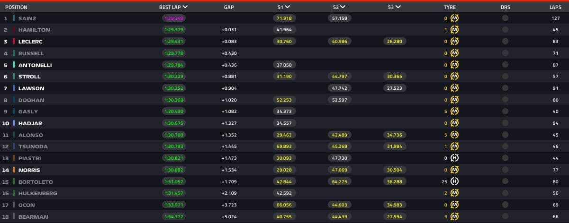This screenshot has height=223, width=569.
Task: Click Ocon's medium tyre icon
Action: tap(454, 205)
